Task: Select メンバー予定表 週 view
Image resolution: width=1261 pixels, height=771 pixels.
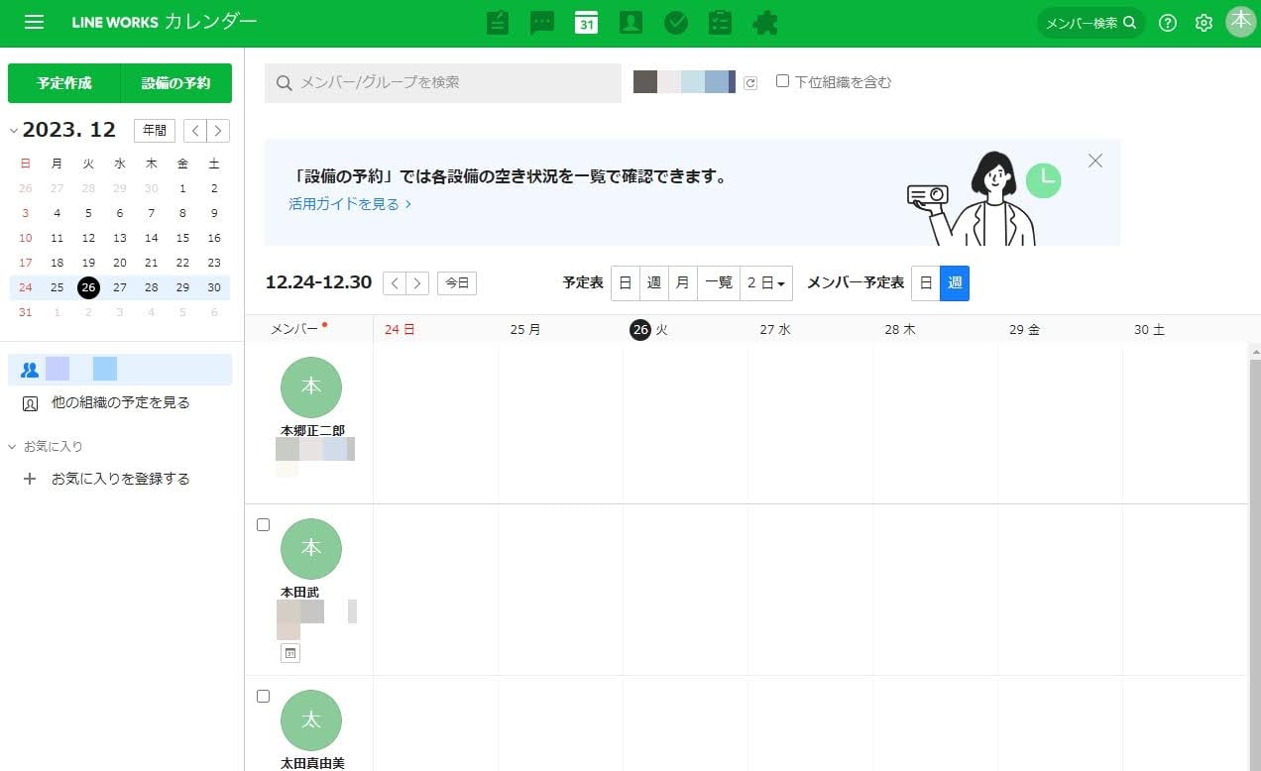Action: click(x=955, y=283)
